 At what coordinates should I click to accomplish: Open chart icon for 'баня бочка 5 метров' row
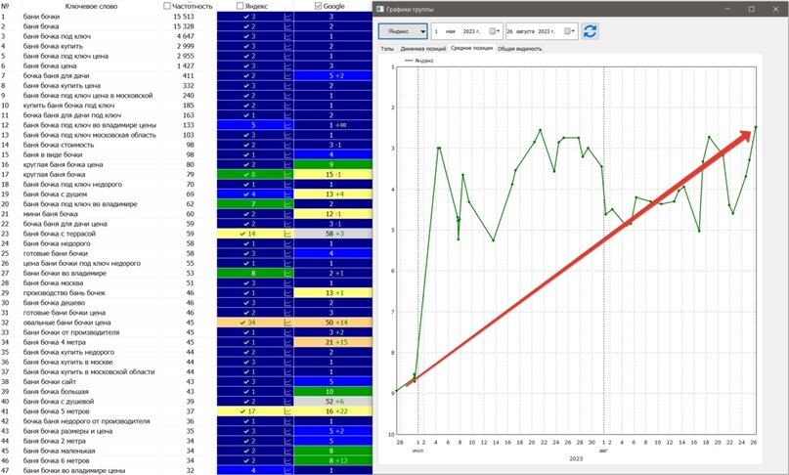pyautogui.click(x=288, y=411)
